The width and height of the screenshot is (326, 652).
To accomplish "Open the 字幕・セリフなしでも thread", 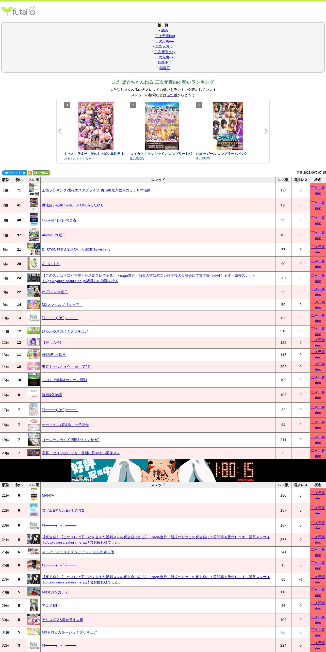I will pyautogui.click(x=81, y=453).
